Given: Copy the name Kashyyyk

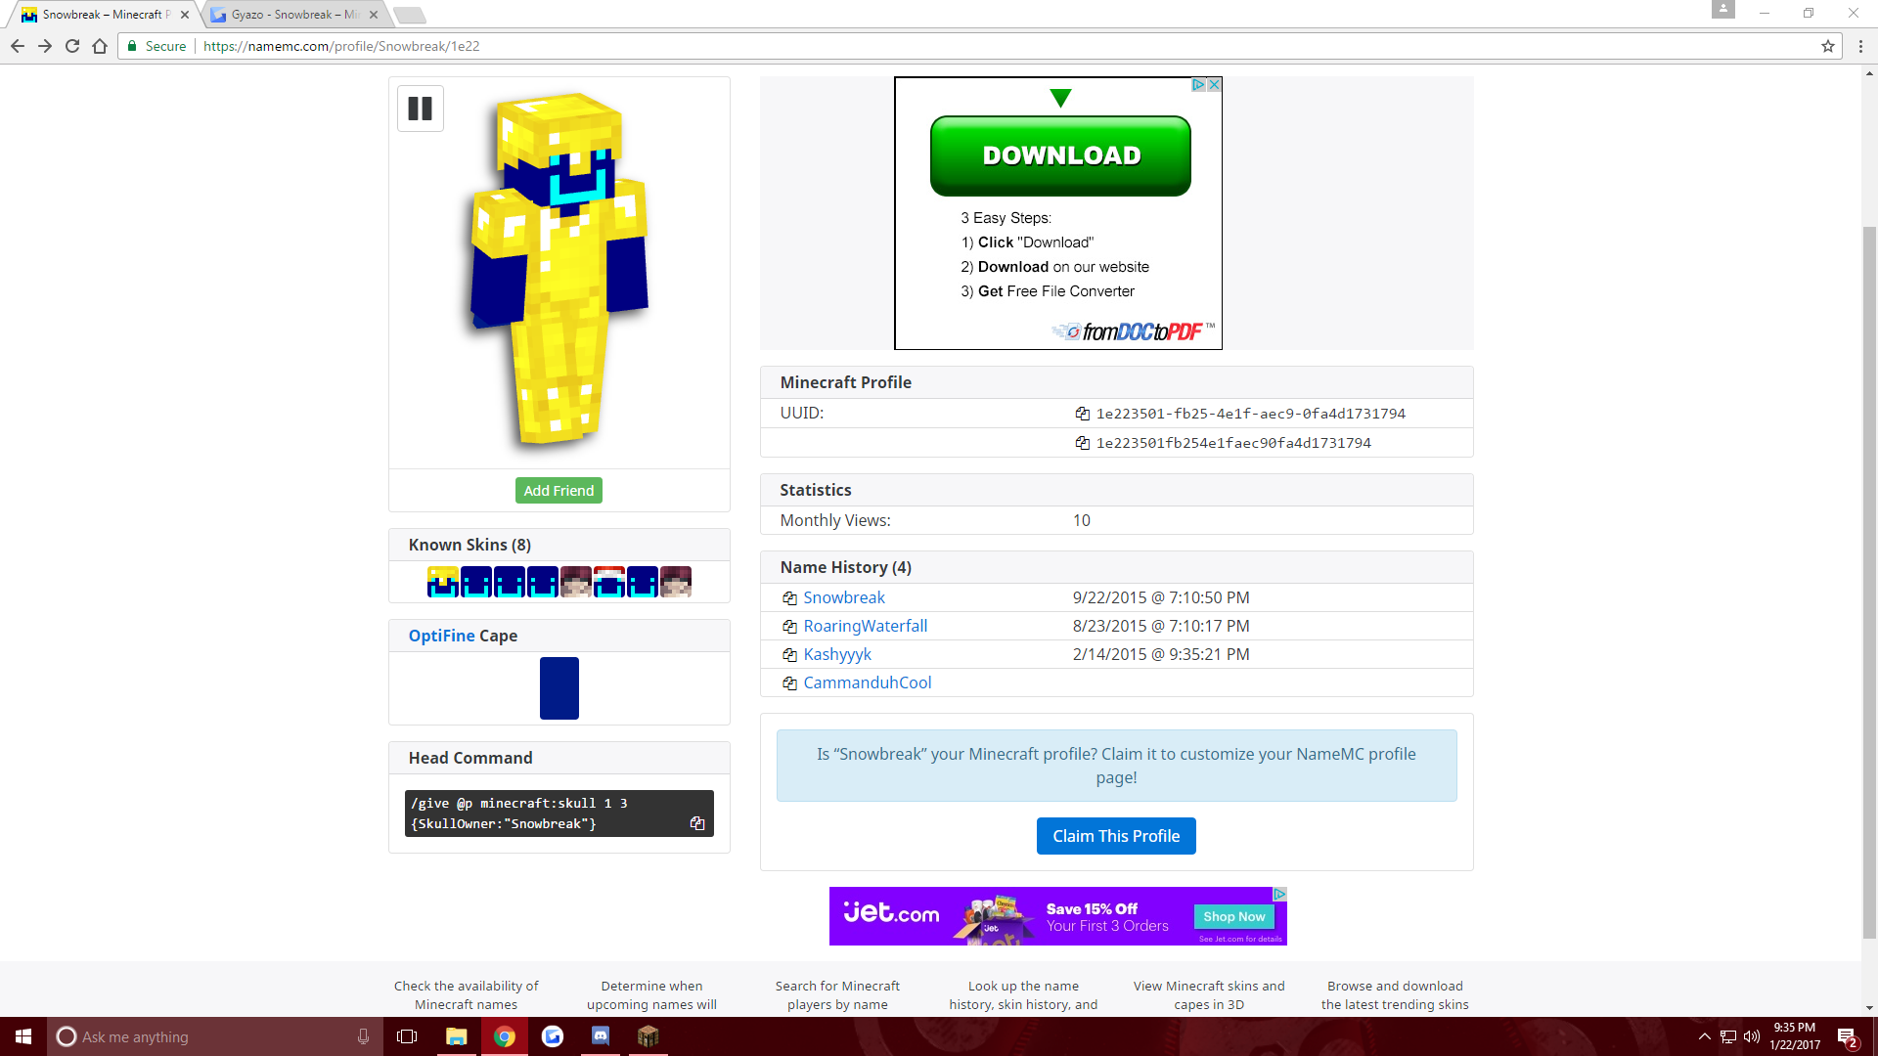Looking at the screenshot, I should pos(789,655).
